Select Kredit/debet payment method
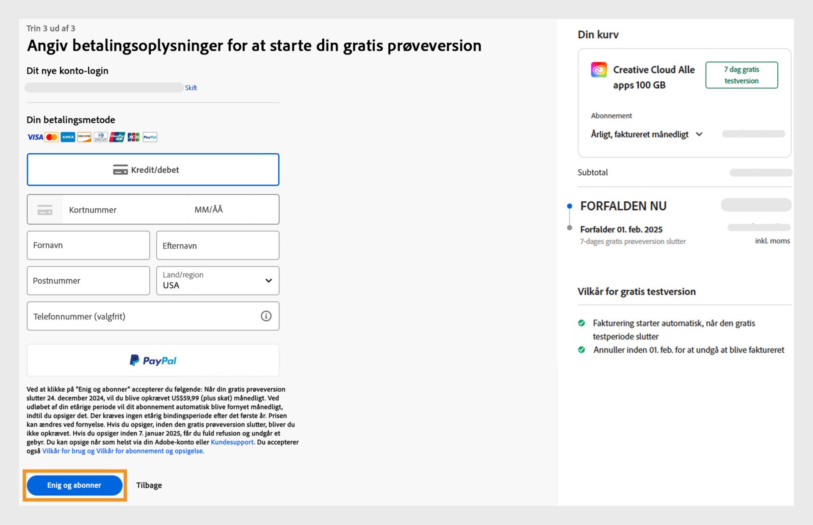 pos(153,170)
